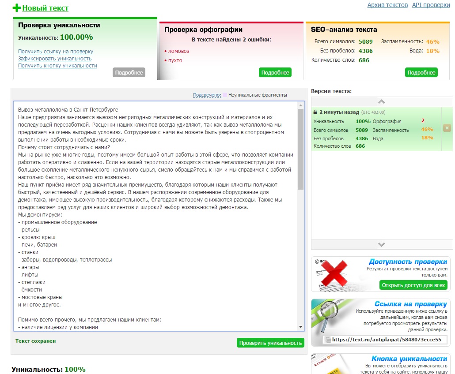Click the text area scrollbar down arrow
The width and height of the screenshot is (455, 374).
point(301,327)
